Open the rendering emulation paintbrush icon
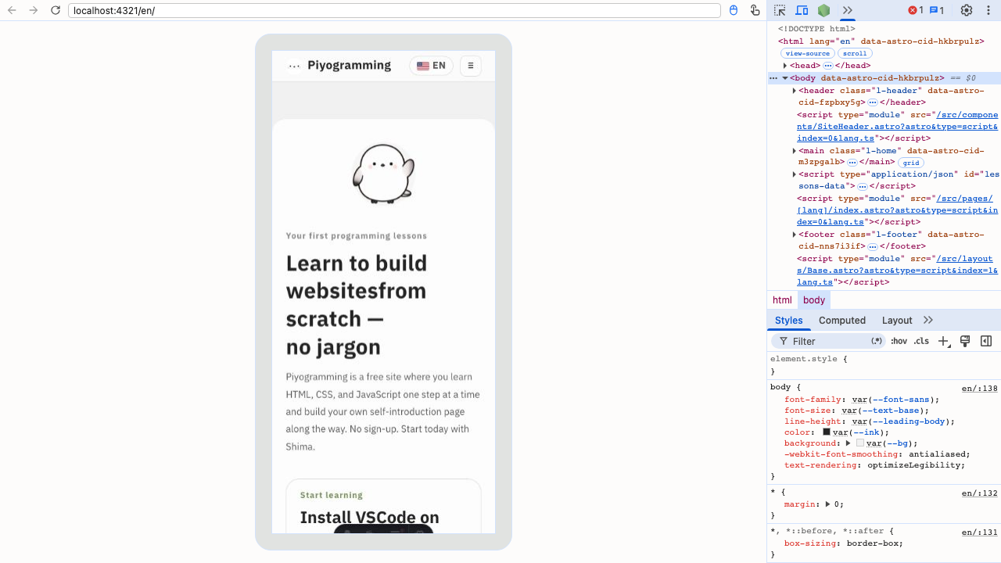 (x=965, y=342)
